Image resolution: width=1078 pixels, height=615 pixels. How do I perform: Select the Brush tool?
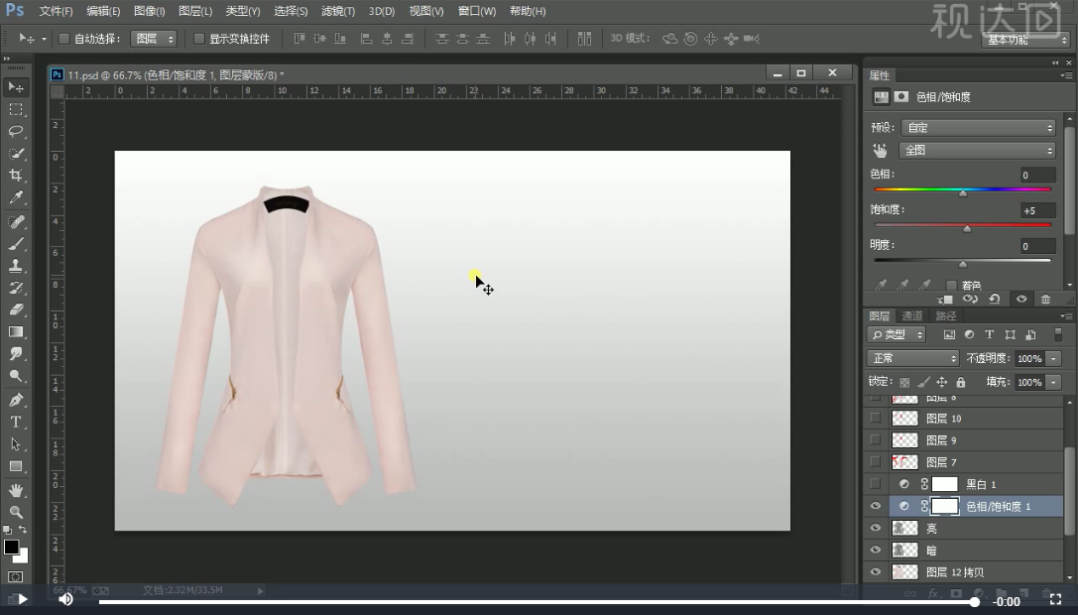pos(16,244)
